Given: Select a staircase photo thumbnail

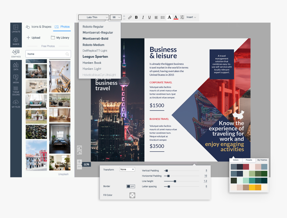Looking at the screenshot, I should 60,76.
